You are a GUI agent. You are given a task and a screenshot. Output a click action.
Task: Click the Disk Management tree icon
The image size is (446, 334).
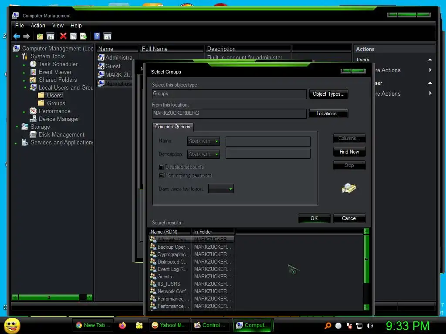pos(33,134)
